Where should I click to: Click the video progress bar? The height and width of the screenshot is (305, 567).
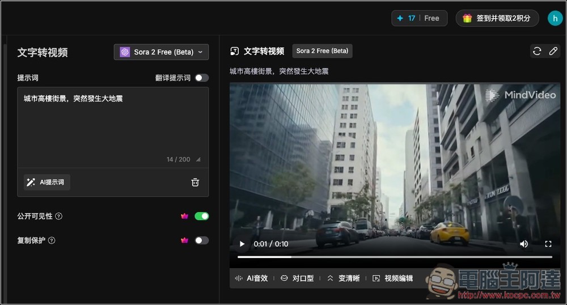[x=394, y=257]
